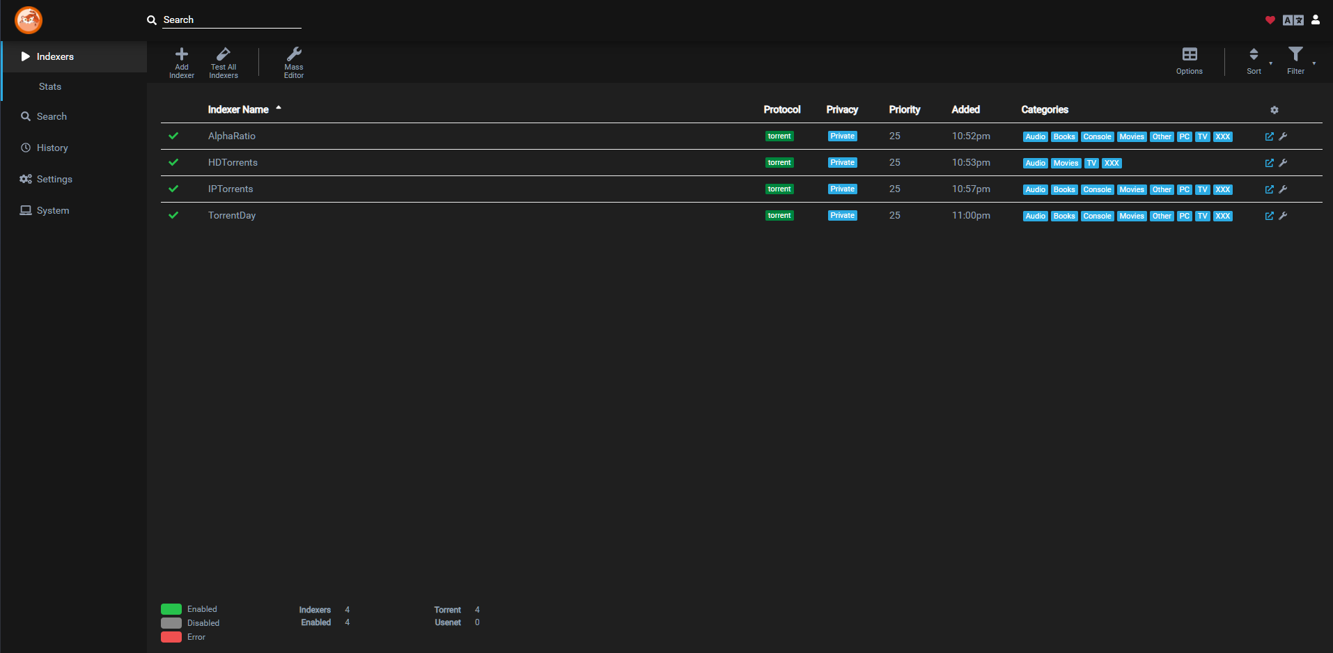This screenshot has width=1333, height=653.
Task: Open the column settings gear icon
Action: coord(1274,110)
